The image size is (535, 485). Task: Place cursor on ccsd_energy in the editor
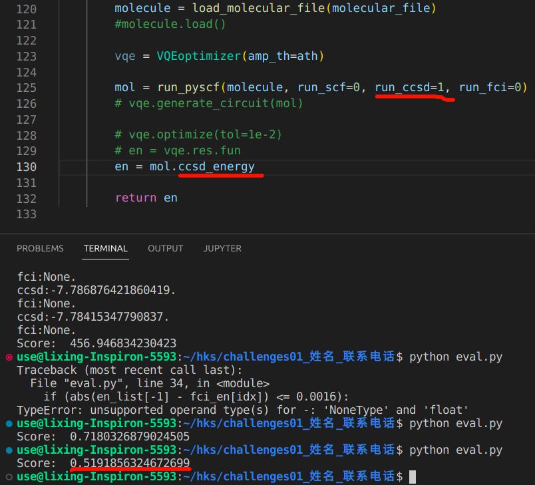(x=216, y=166)
